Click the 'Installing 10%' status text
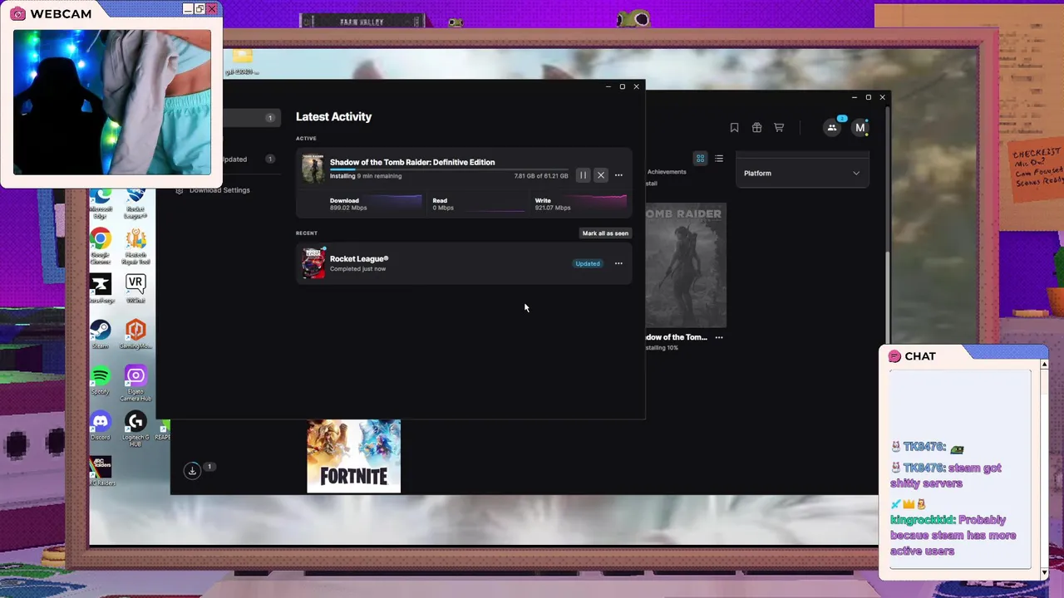This screenshot has width=1064, height=598. pyautogui.click(x=663, y=348)
